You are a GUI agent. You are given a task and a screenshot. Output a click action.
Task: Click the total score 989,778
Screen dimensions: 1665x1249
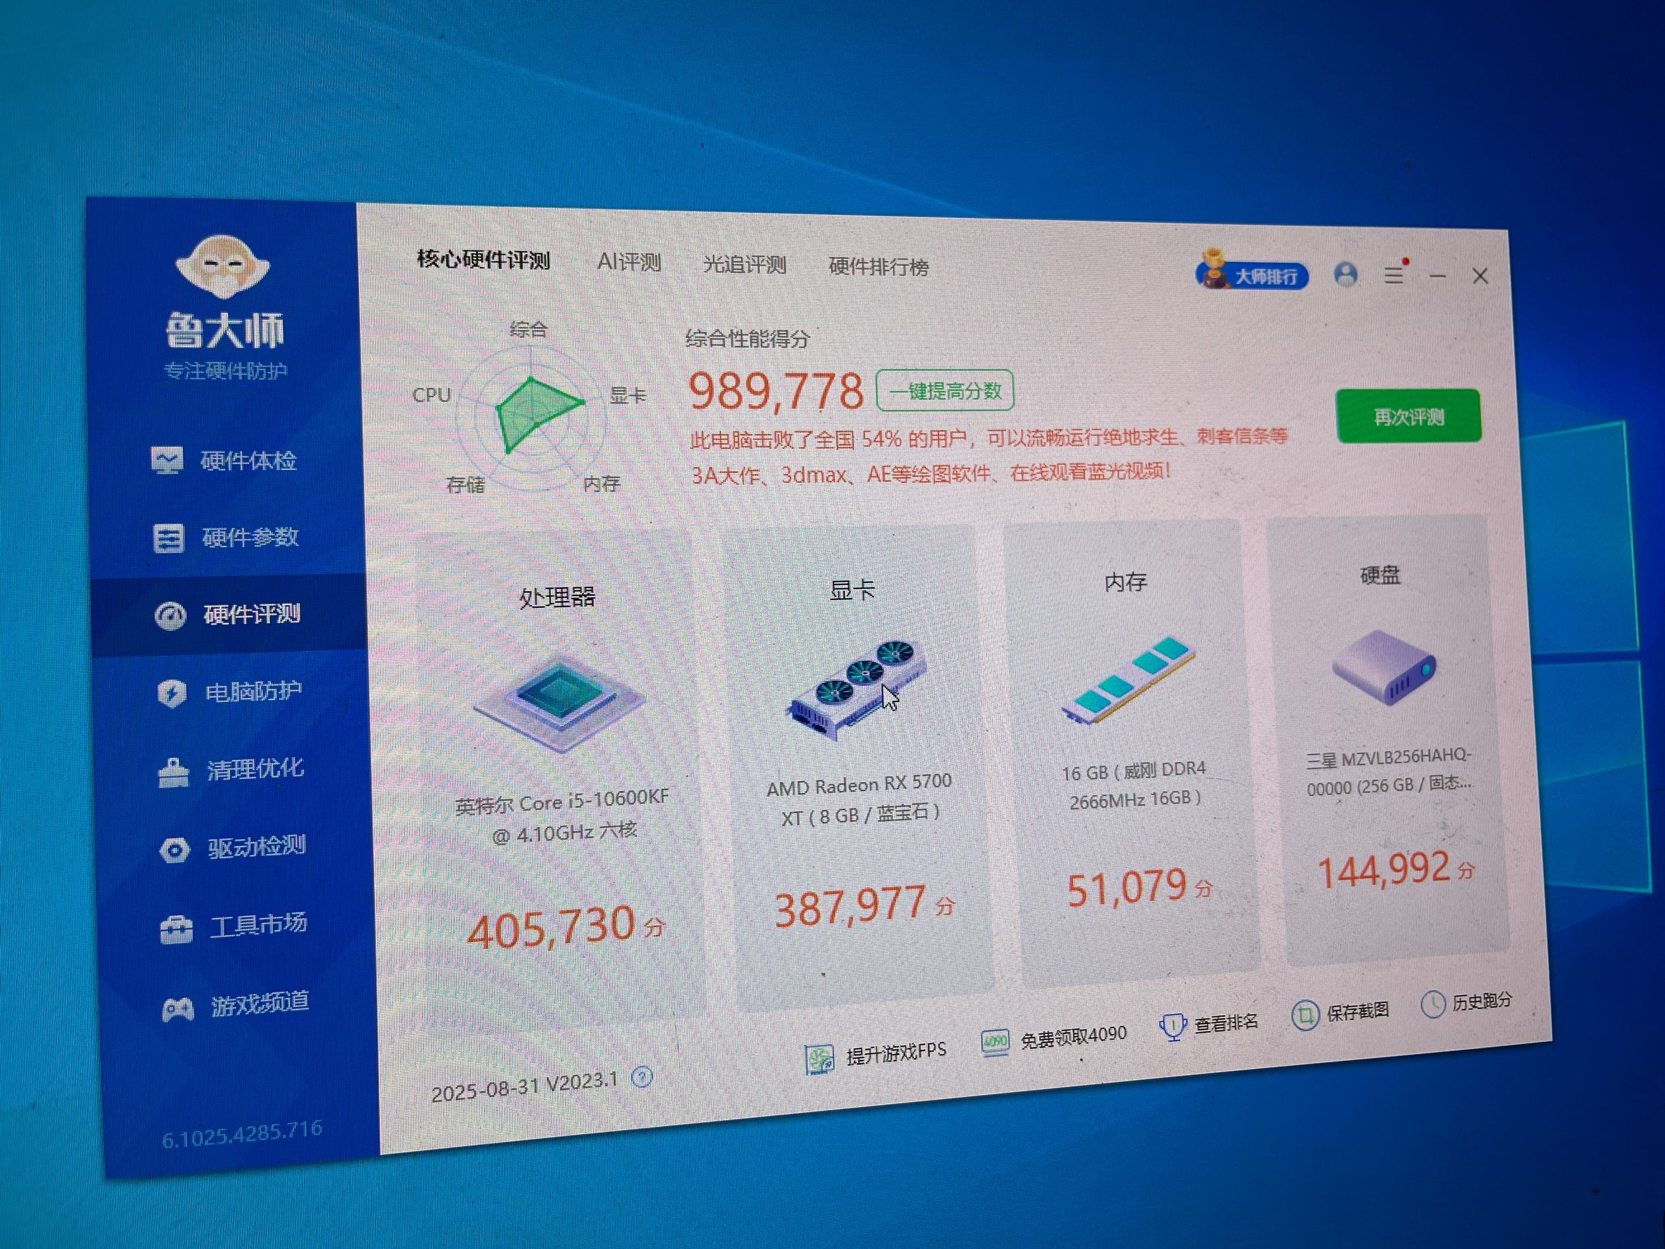(776, 391)
